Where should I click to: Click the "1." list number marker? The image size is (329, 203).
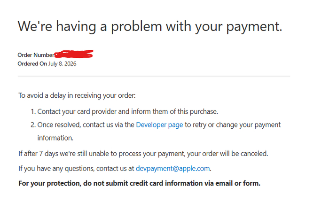point(33,111)
